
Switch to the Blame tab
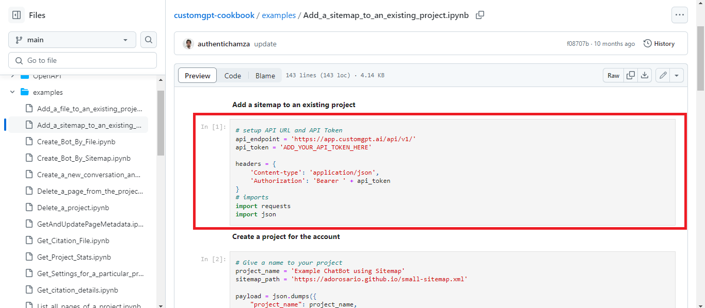pyautogui.click(x=265, y=75)
